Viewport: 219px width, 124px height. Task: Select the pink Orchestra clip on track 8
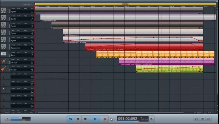pyautogui.click(x=166, y=62)
